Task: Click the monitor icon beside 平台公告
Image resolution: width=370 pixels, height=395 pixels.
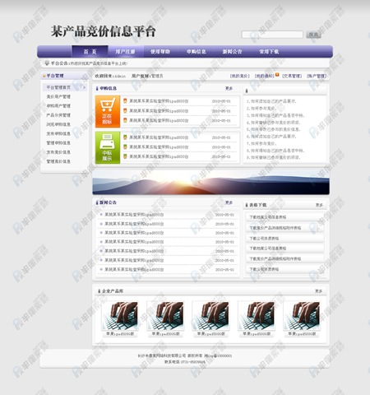Action: tap(47, 63)
